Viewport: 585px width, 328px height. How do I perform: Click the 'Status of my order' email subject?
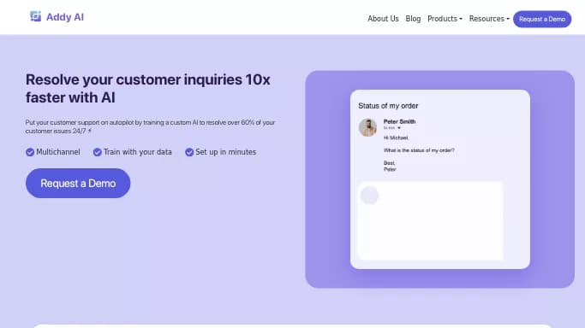(x=388, y=106)
